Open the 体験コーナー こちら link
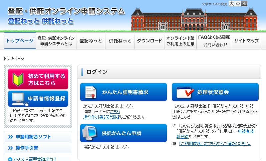Image resolution: width=266 pixels, height=161 pixels. click(115, 112)
